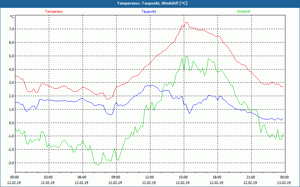Click the 15:00 time axis label

click(x=184, y=177)
